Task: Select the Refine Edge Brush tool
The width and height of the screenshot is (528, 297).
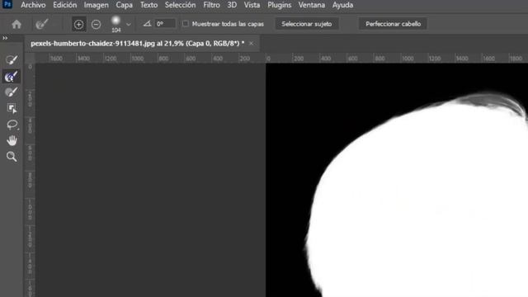Action: (x=12, y=77)
